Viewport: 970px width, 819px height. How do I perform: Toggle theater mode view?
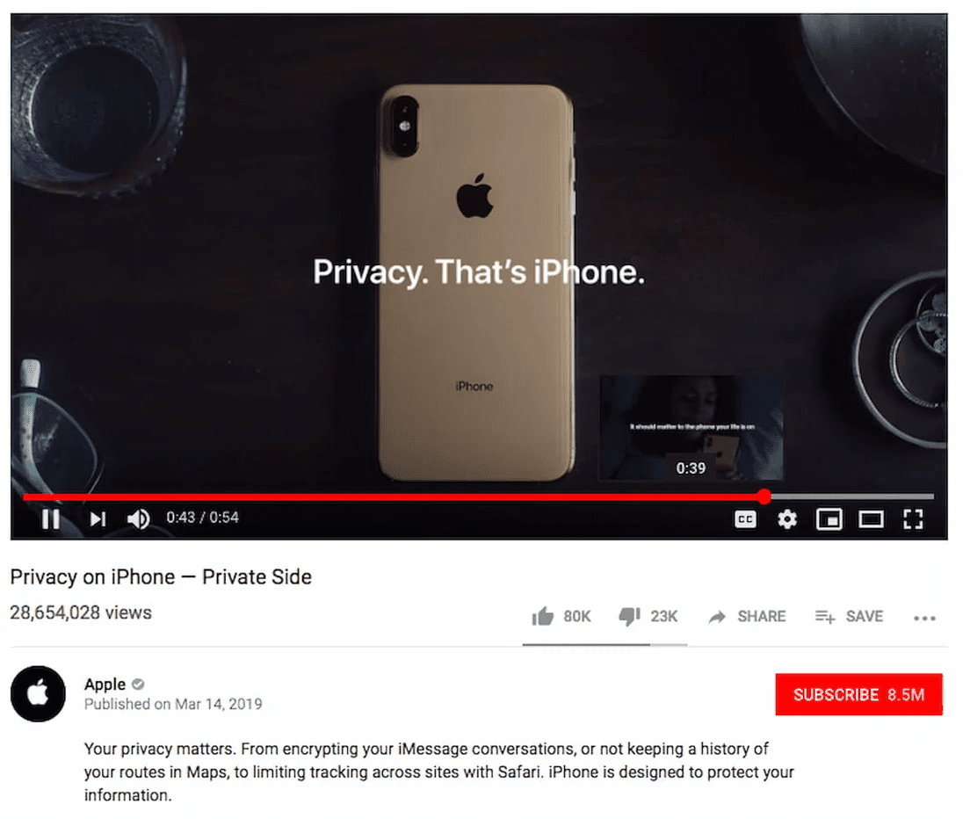[x=871, y=519]
